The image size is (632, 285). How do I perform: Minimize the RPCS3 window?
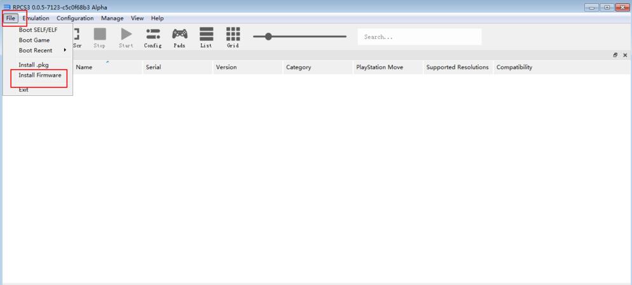(592, 7)
